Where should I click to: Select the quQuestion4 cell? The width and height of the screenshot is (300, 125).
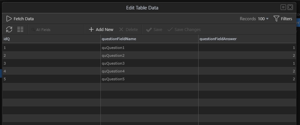click(150, 71)
